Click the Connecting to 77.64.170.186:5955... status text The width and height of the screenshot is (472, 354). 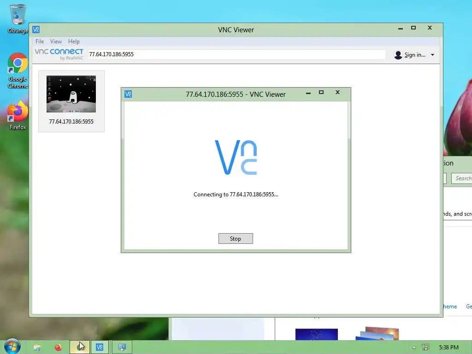point(236,195)
